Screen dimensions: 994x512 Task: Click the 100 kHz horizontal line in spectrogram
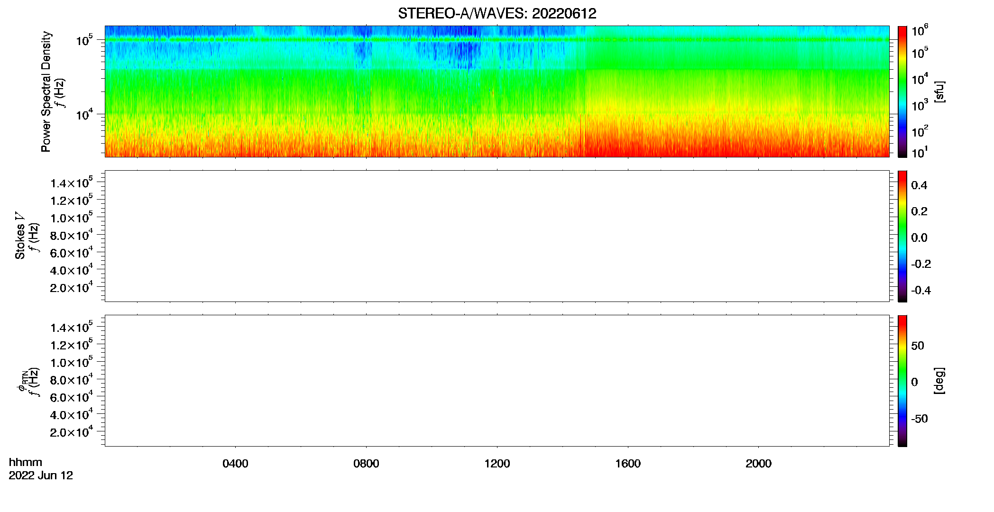(x=497, y=40)
